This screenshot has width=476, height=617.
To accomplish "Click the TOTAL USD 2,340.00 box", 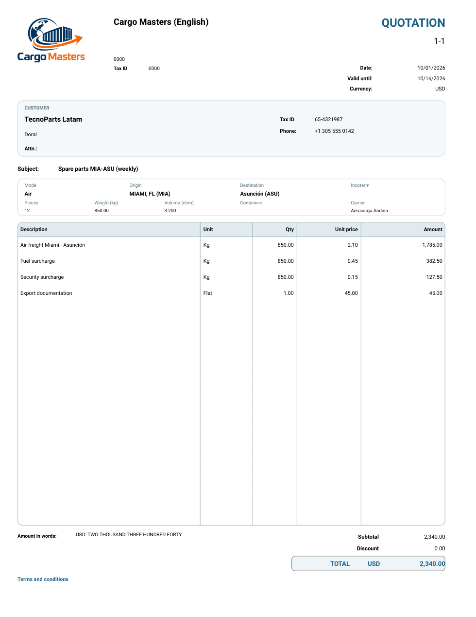I will coord(368,563).
